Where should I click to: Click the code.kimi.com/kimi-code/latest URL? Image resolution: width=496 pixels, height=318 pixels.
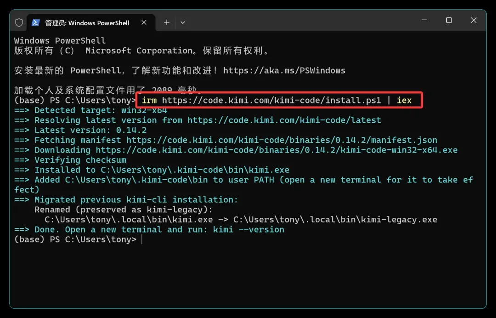pos(284,120)
